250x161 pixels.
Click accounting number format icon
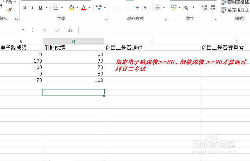[174, 8]
